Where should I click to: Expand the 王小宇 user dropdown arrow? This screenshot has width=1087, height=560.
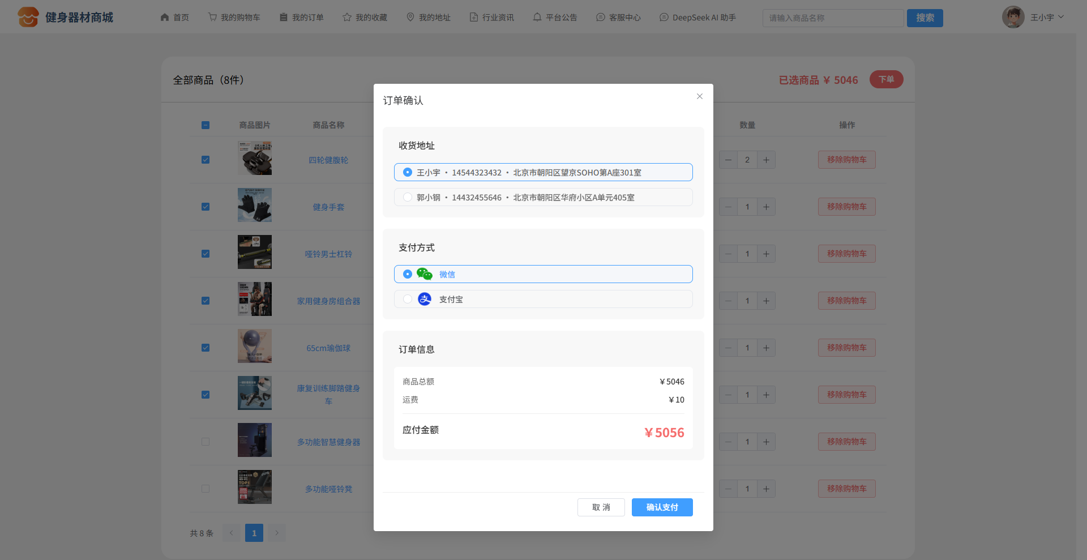(x=1061, y=18)
